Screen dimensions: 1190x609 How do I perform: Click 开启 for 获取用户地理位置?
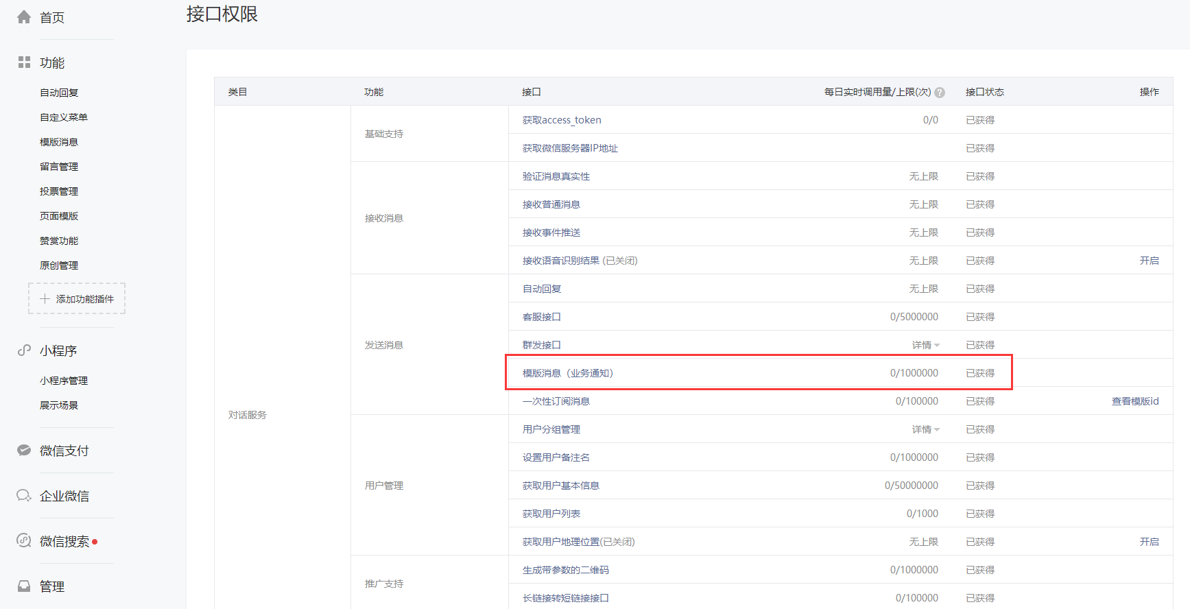[x=1150, y=542]
